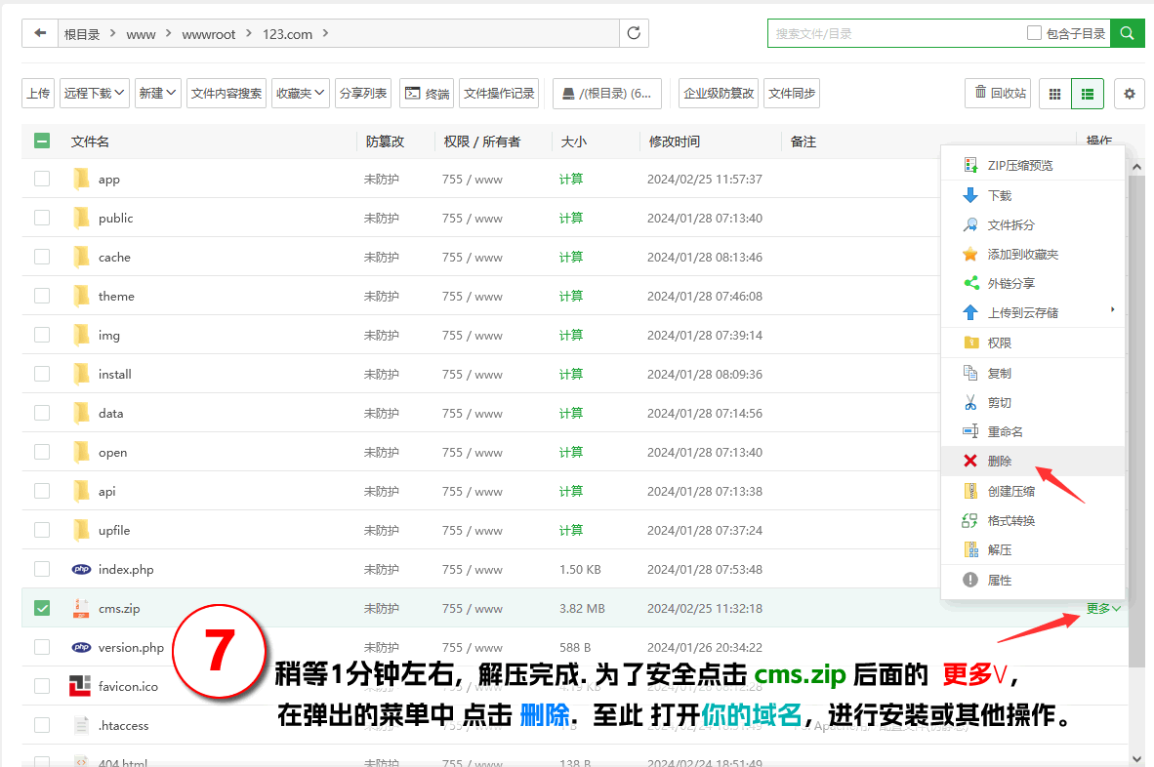Refresh the file list with reload icon

pyautogui.click(x=634, y=33)
